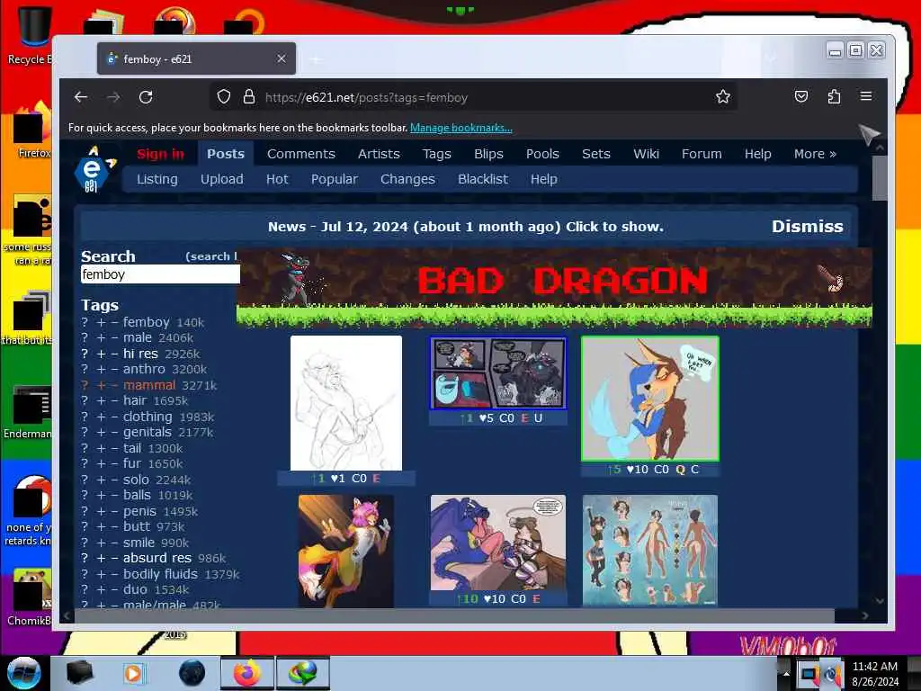921x691 pixels.
Task: Open the Upload submenu link
Action: tap(221, 179)
